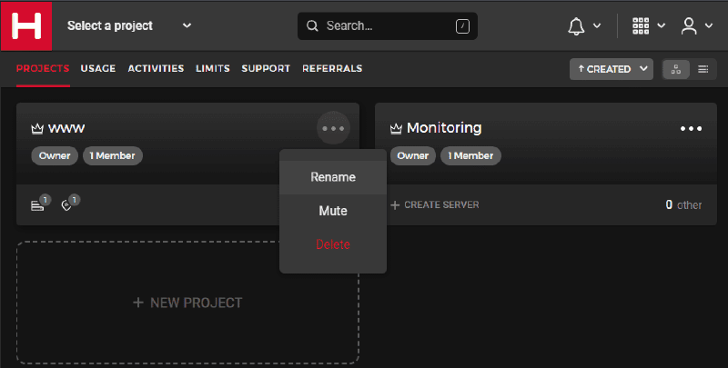Open the Monitoring project three-dot menu
Screen dimensions: 728x368
pyautogui.click(x=692, y=129)
